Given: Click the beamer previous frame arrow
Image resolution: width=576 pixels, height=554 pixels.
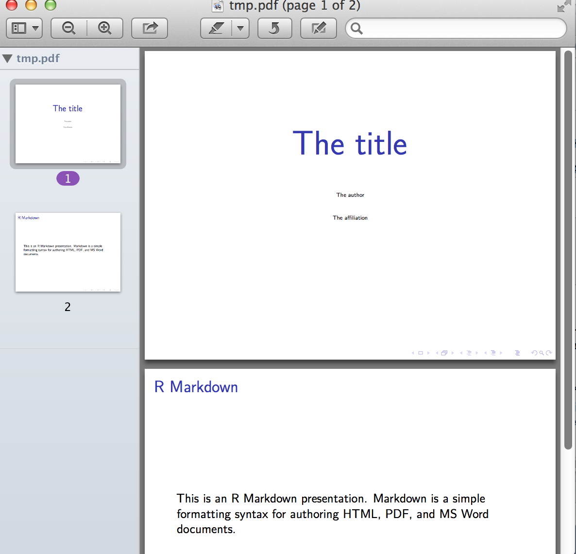Looking at the screenshot, I should (437, 353).
